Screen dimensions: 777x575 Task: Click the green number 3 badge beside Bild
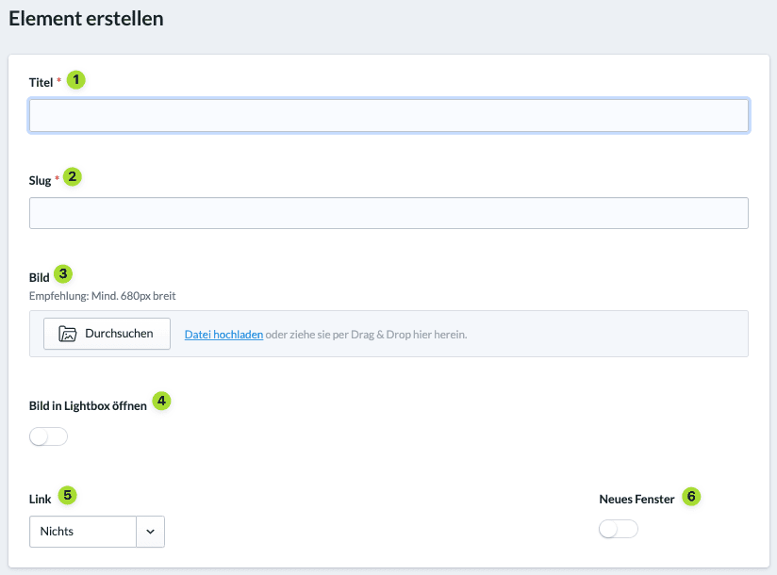63,274
